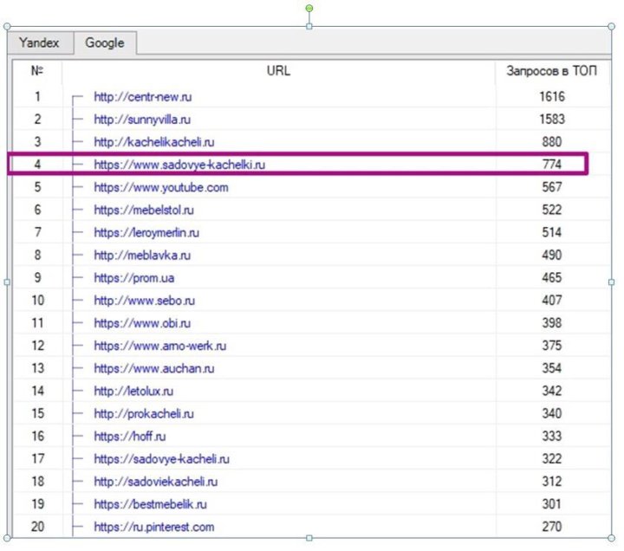Select value 340 in queries column
This screenshot has width=624, height=551.
coord(552,414)
